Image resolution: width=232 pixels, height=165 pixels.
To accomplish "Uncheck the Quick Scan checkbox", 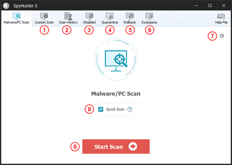I will tap(101, 109).
